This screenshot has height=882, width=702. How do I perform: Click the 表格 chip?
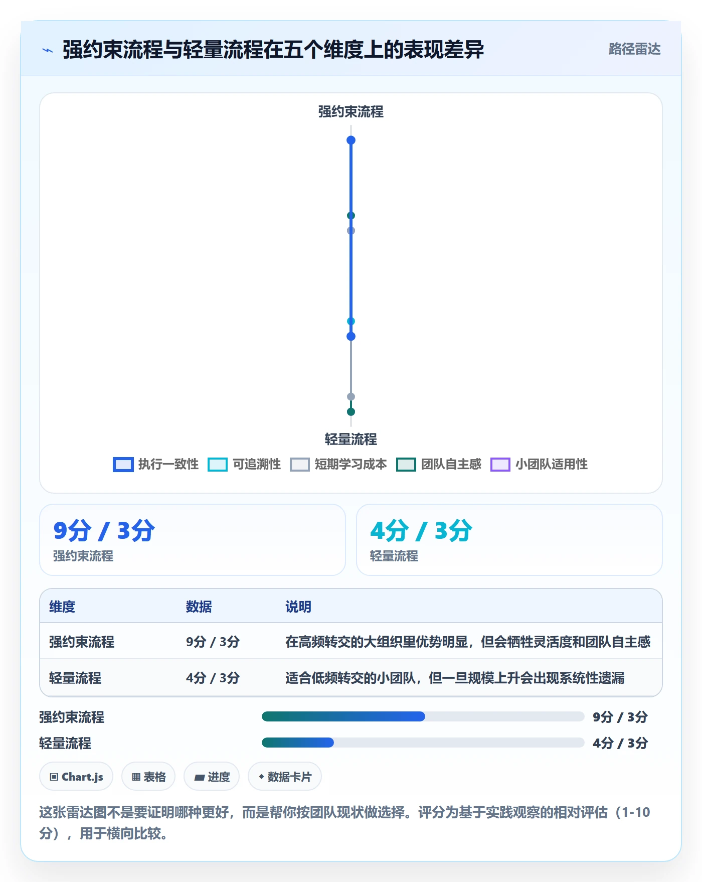coord(148,777)
